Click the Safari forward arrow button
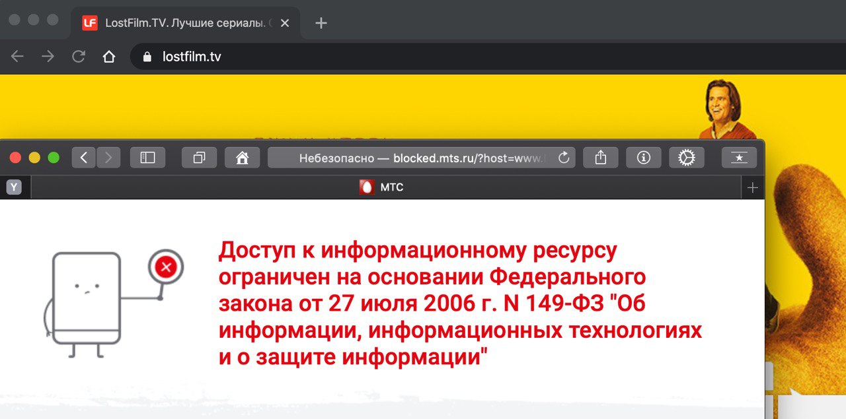Image resolution: width=846 pixels, height=419 pixels. pos(108,158)
